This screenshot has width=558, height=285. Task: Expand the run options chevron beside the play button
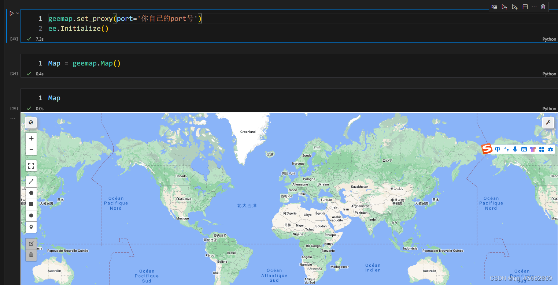point(16,13)
